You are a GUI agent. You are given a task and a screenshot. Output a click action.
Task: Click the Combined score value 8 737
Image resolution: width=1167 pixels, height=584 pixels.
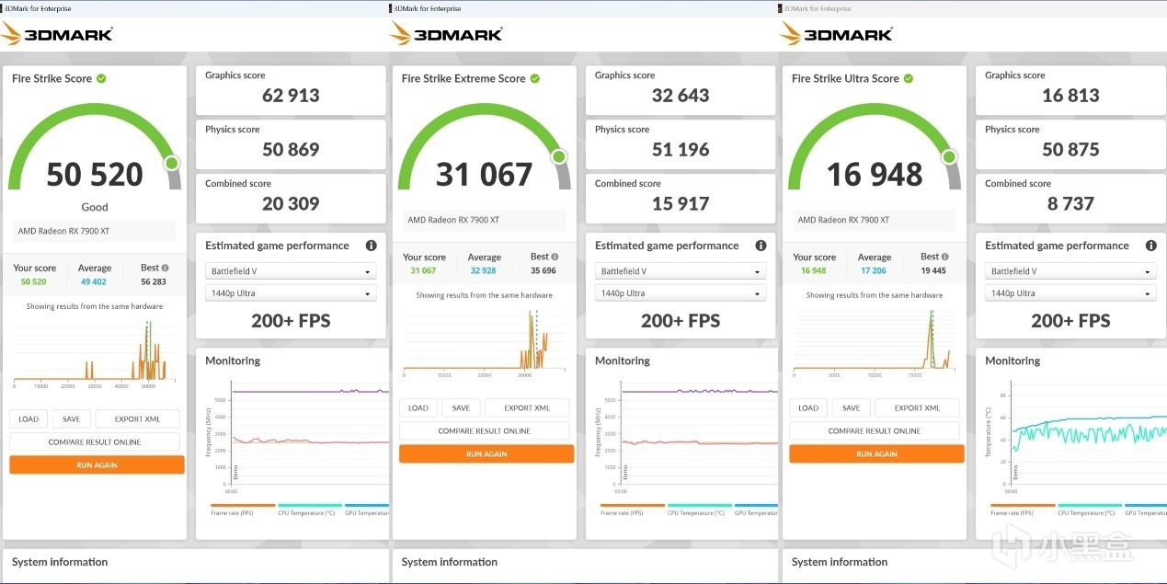coord(1070,204)
